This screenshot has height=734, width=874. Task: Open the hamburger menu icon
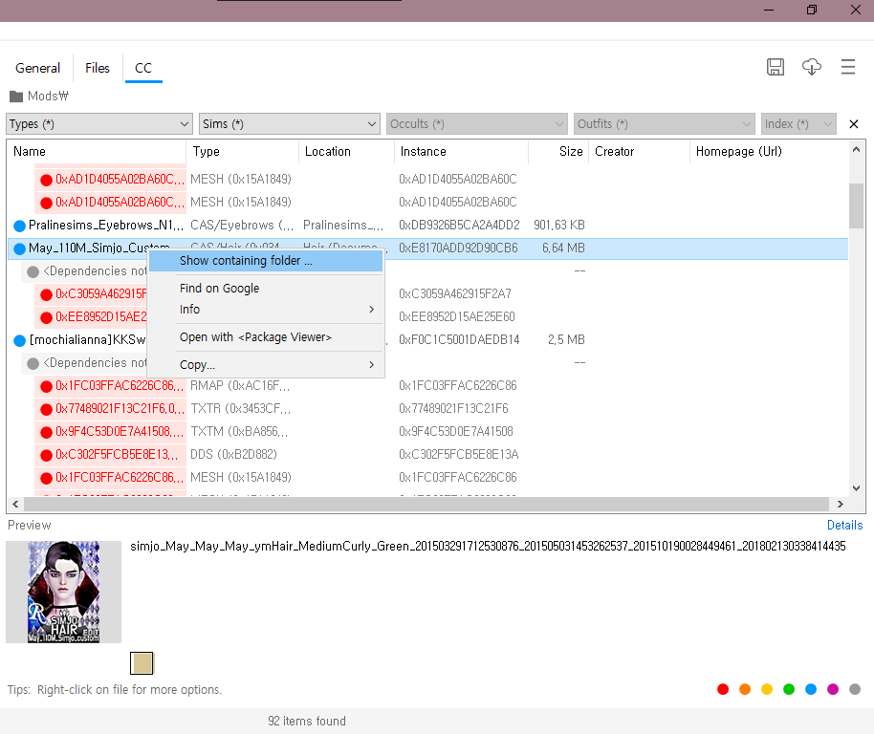[848, 67]
